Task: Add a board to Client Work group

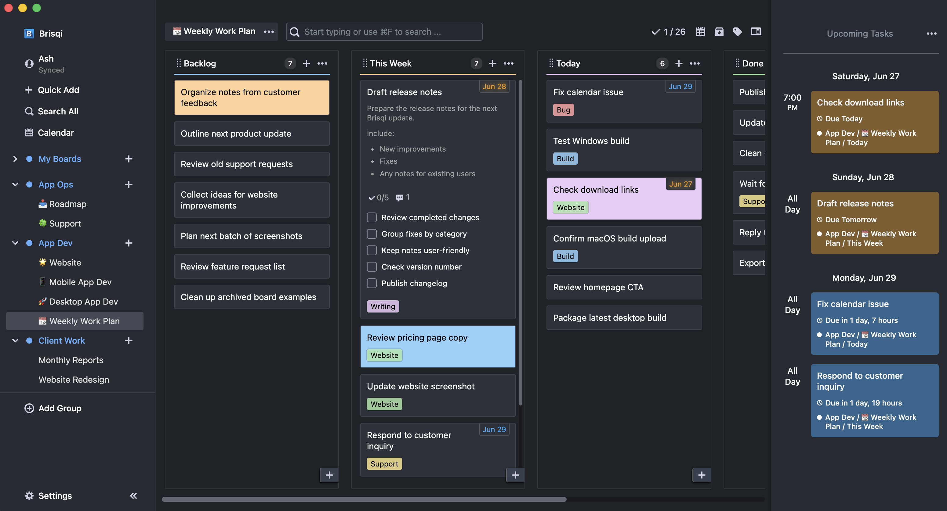Action: click(129, 341)
